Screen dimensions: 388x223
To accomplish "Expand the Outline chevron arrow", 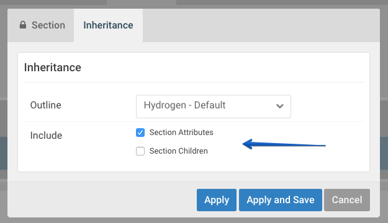I will (279, 106).
